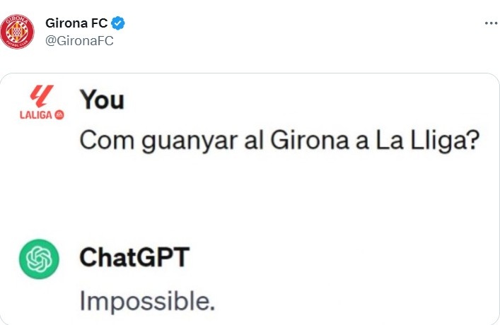The height and width of the screenshot is (325, 500).
Task: Click blank space right of "Impossible."
Action: (x=351, y=302)
